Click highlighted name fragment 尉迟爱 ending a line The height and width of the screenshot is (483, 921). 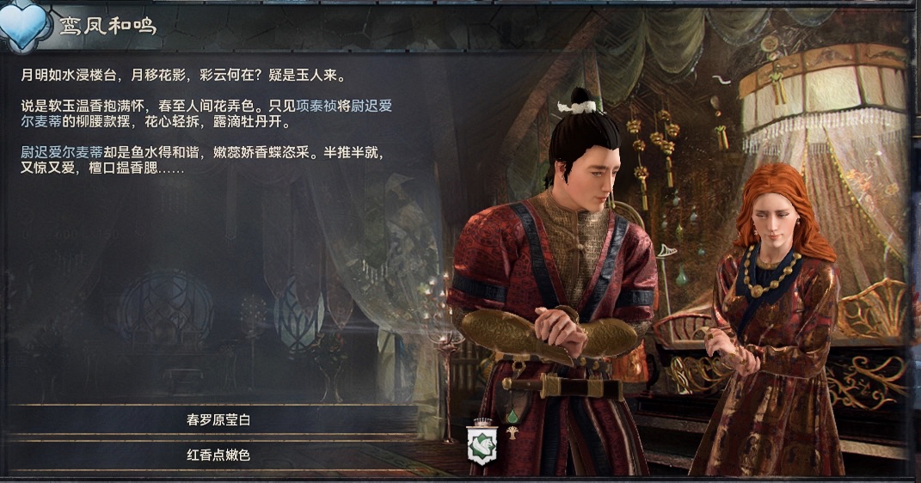tap(371, 107)
